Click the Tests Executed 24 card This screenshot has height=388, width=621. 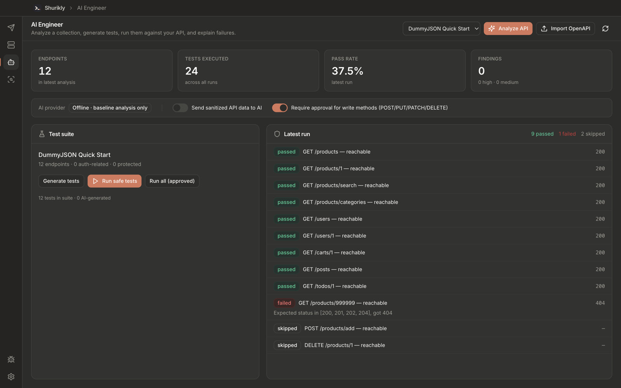coord(248,71)
